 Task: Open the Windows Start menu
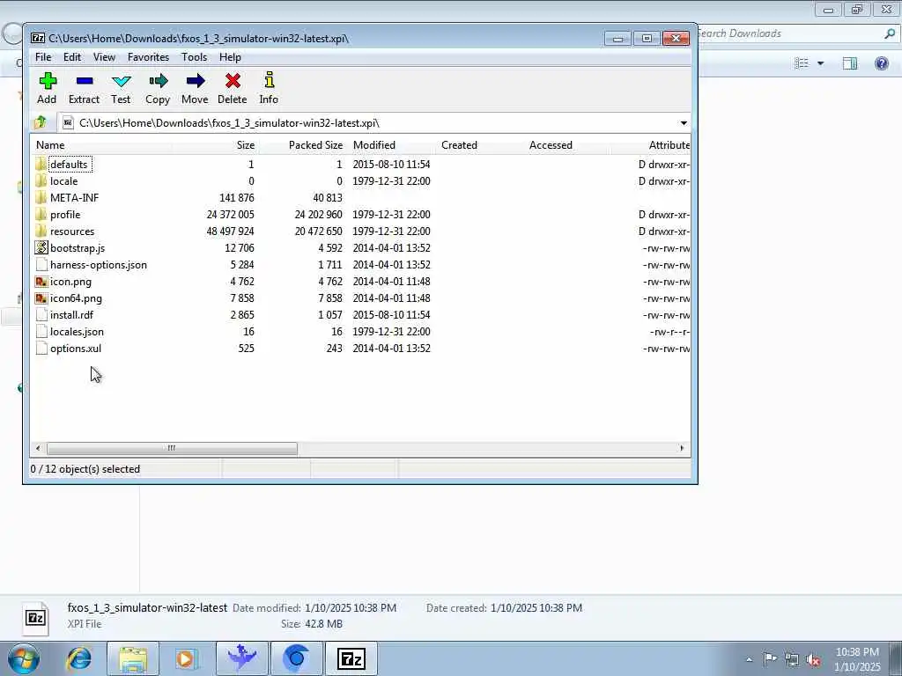tap(24, 658)
